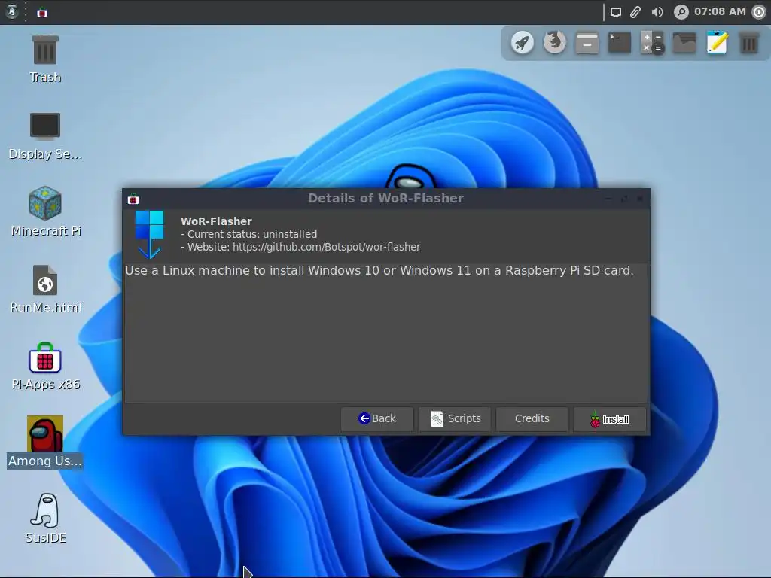Open the main menu icon in the top panel
The width and height of the screenshot is (771, 578).
point(12,12)
